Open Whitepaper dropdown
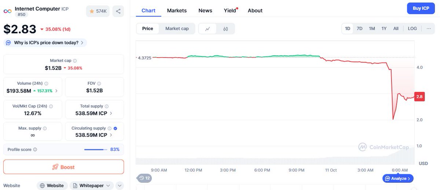The width and height of the screenshot is (440, 190). (x=92, y=186)
